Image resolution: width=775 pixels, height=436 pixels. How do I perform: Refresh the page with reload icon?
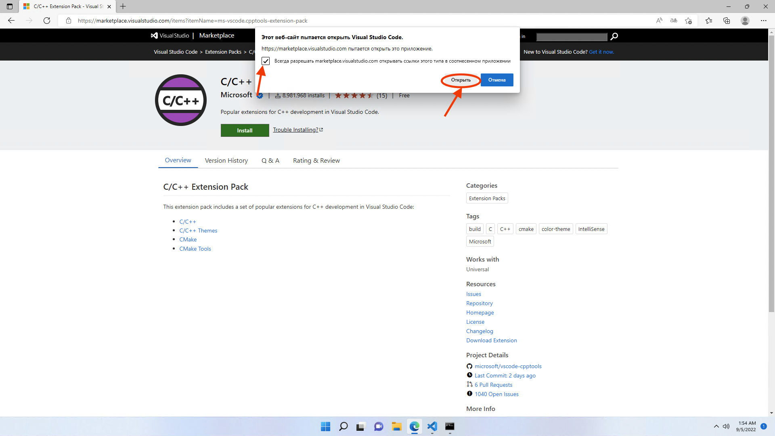(x=47, y=21)
